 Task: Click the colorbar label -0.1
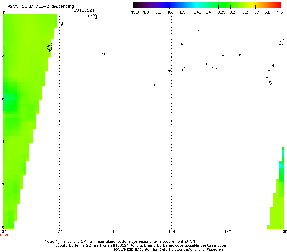click(x=256, y=12)
